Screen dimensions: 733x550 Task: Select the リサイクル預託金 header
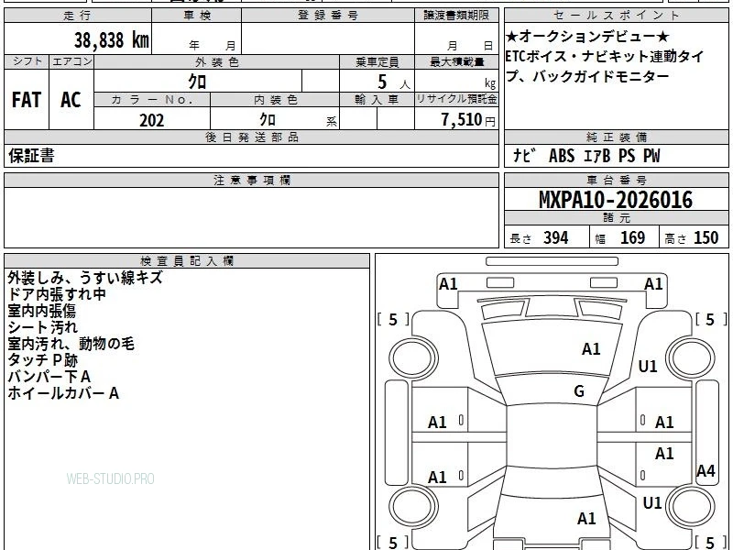coord(456,99)
